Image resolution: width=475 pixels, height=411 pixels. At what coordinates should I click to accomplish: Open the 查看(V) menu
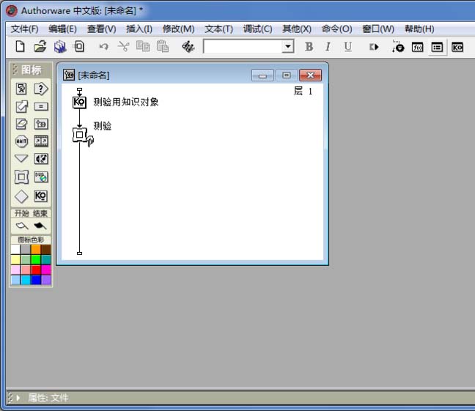click(101, 29)
